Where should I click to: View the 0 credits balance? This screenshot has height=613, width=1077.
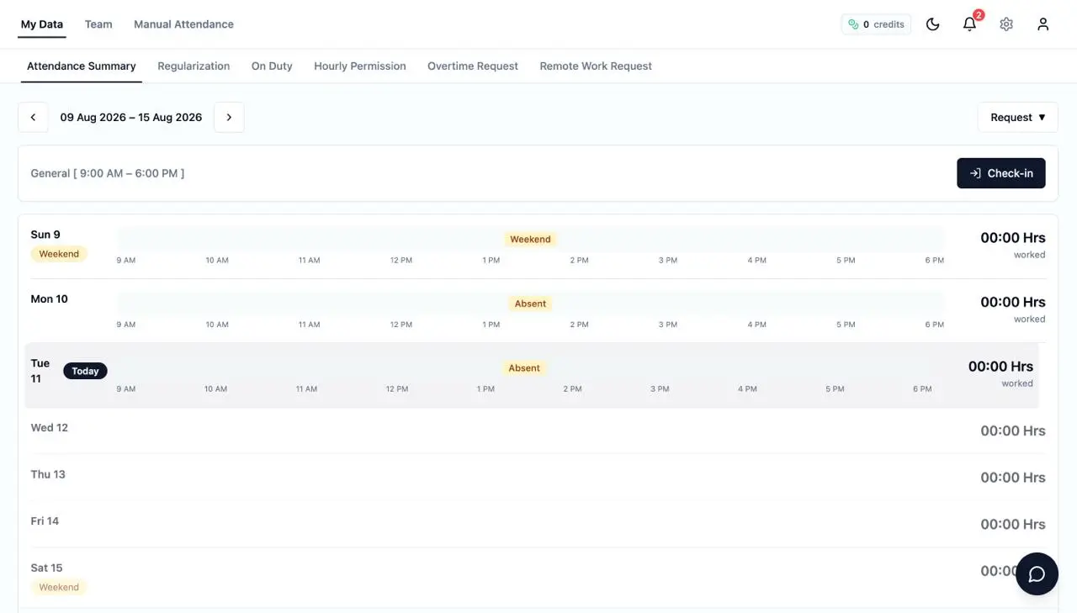point(876,24)
